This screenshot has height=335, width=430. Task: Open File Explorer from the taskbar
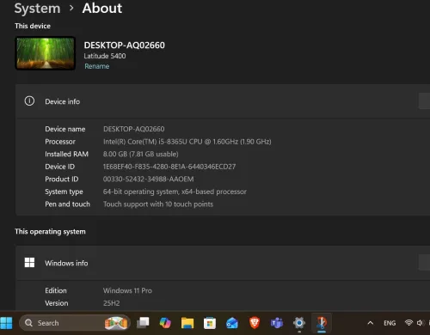(187, 323)
